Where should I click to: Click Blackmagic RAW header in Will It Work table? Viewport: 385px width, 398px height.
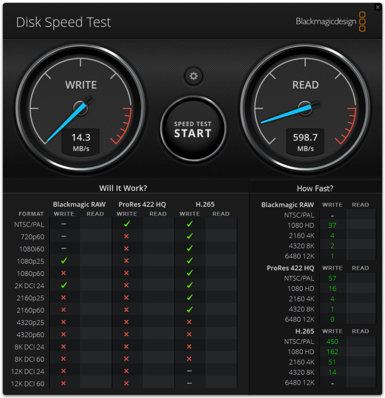[79, 204]
